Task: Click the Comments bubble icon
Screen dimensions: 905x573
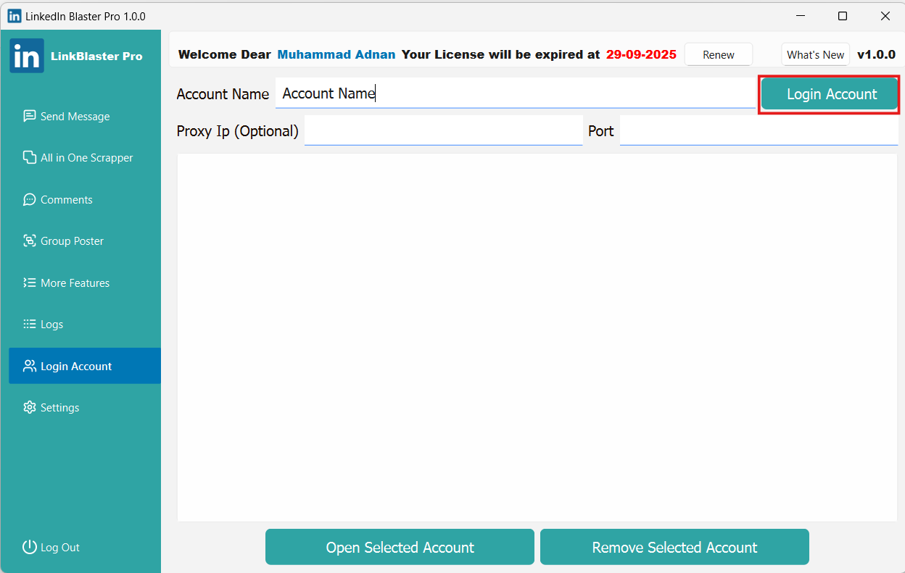Action: 29,199
